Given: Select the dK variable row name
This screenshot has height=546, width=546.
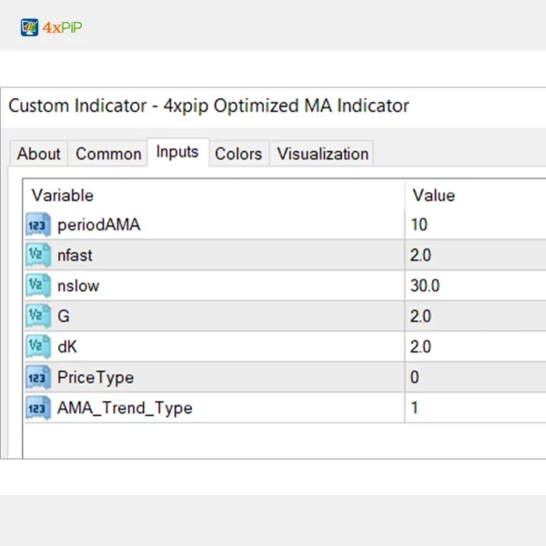Looking at the screenshot, I should [67, 347].
